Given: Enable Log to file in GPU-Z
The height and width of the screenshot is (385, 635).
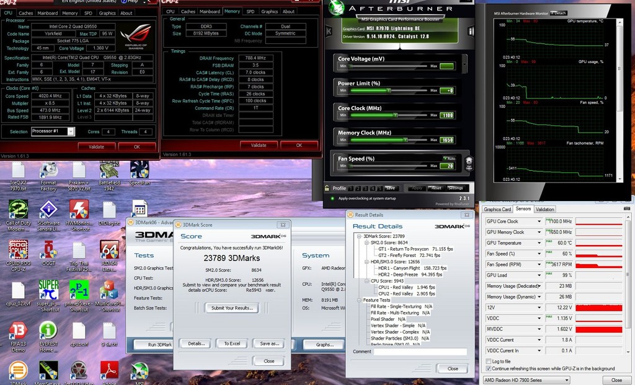Looking at the screenshot, I should pyautogui.click(x=488, y=361).
